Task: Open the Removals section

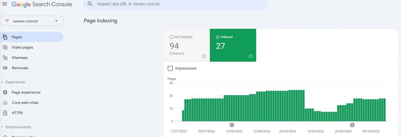Action: pos(32,68)
